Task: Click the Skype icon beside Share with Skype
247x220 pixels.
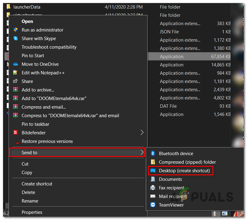Action: point(16,39)
